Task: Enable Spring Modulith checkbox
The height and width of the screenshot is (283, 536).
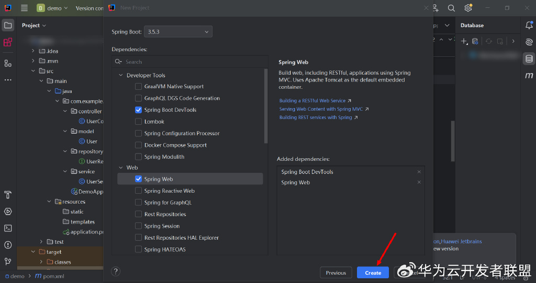Action: pyautogui.click(x=138, y=157)
